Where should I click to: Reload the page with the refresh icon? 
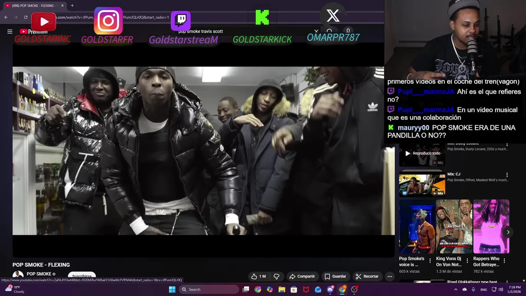pyautogui.click(x=25, y=17)
